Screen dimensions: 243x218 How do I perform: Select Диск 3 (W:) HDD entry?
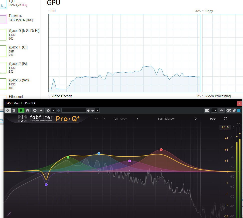click(20, 84)
